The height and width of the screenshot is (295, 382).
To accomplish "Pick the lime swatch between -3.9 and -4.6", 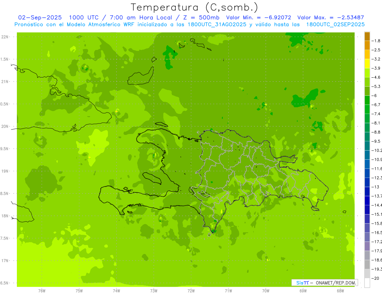I will [367, 73].
